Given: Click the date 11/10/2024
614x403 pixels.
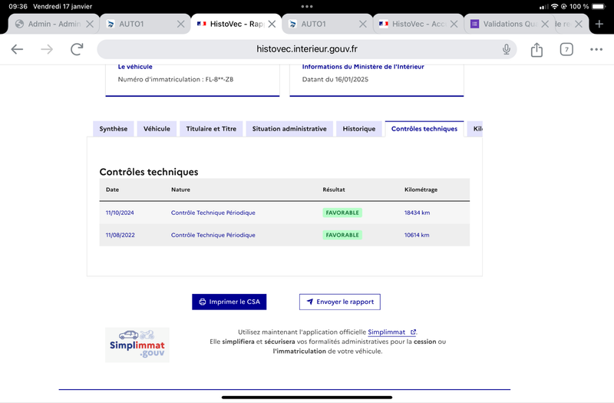Looking at the screenshot, I should pyautogui.click(x=120, y=213).
